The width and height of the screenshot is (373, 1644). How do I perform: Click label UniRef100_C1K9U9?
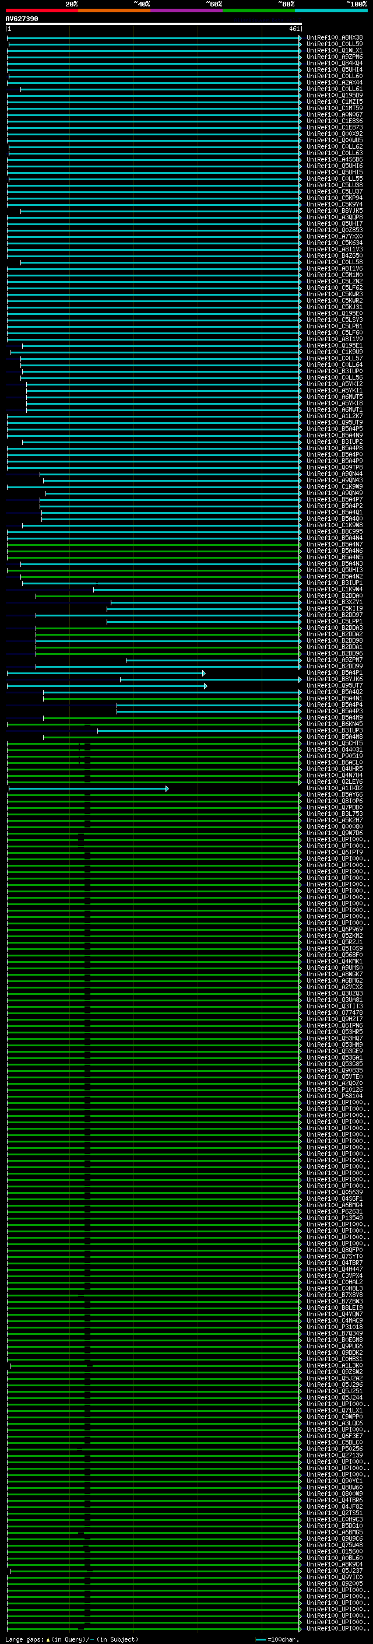335,352
